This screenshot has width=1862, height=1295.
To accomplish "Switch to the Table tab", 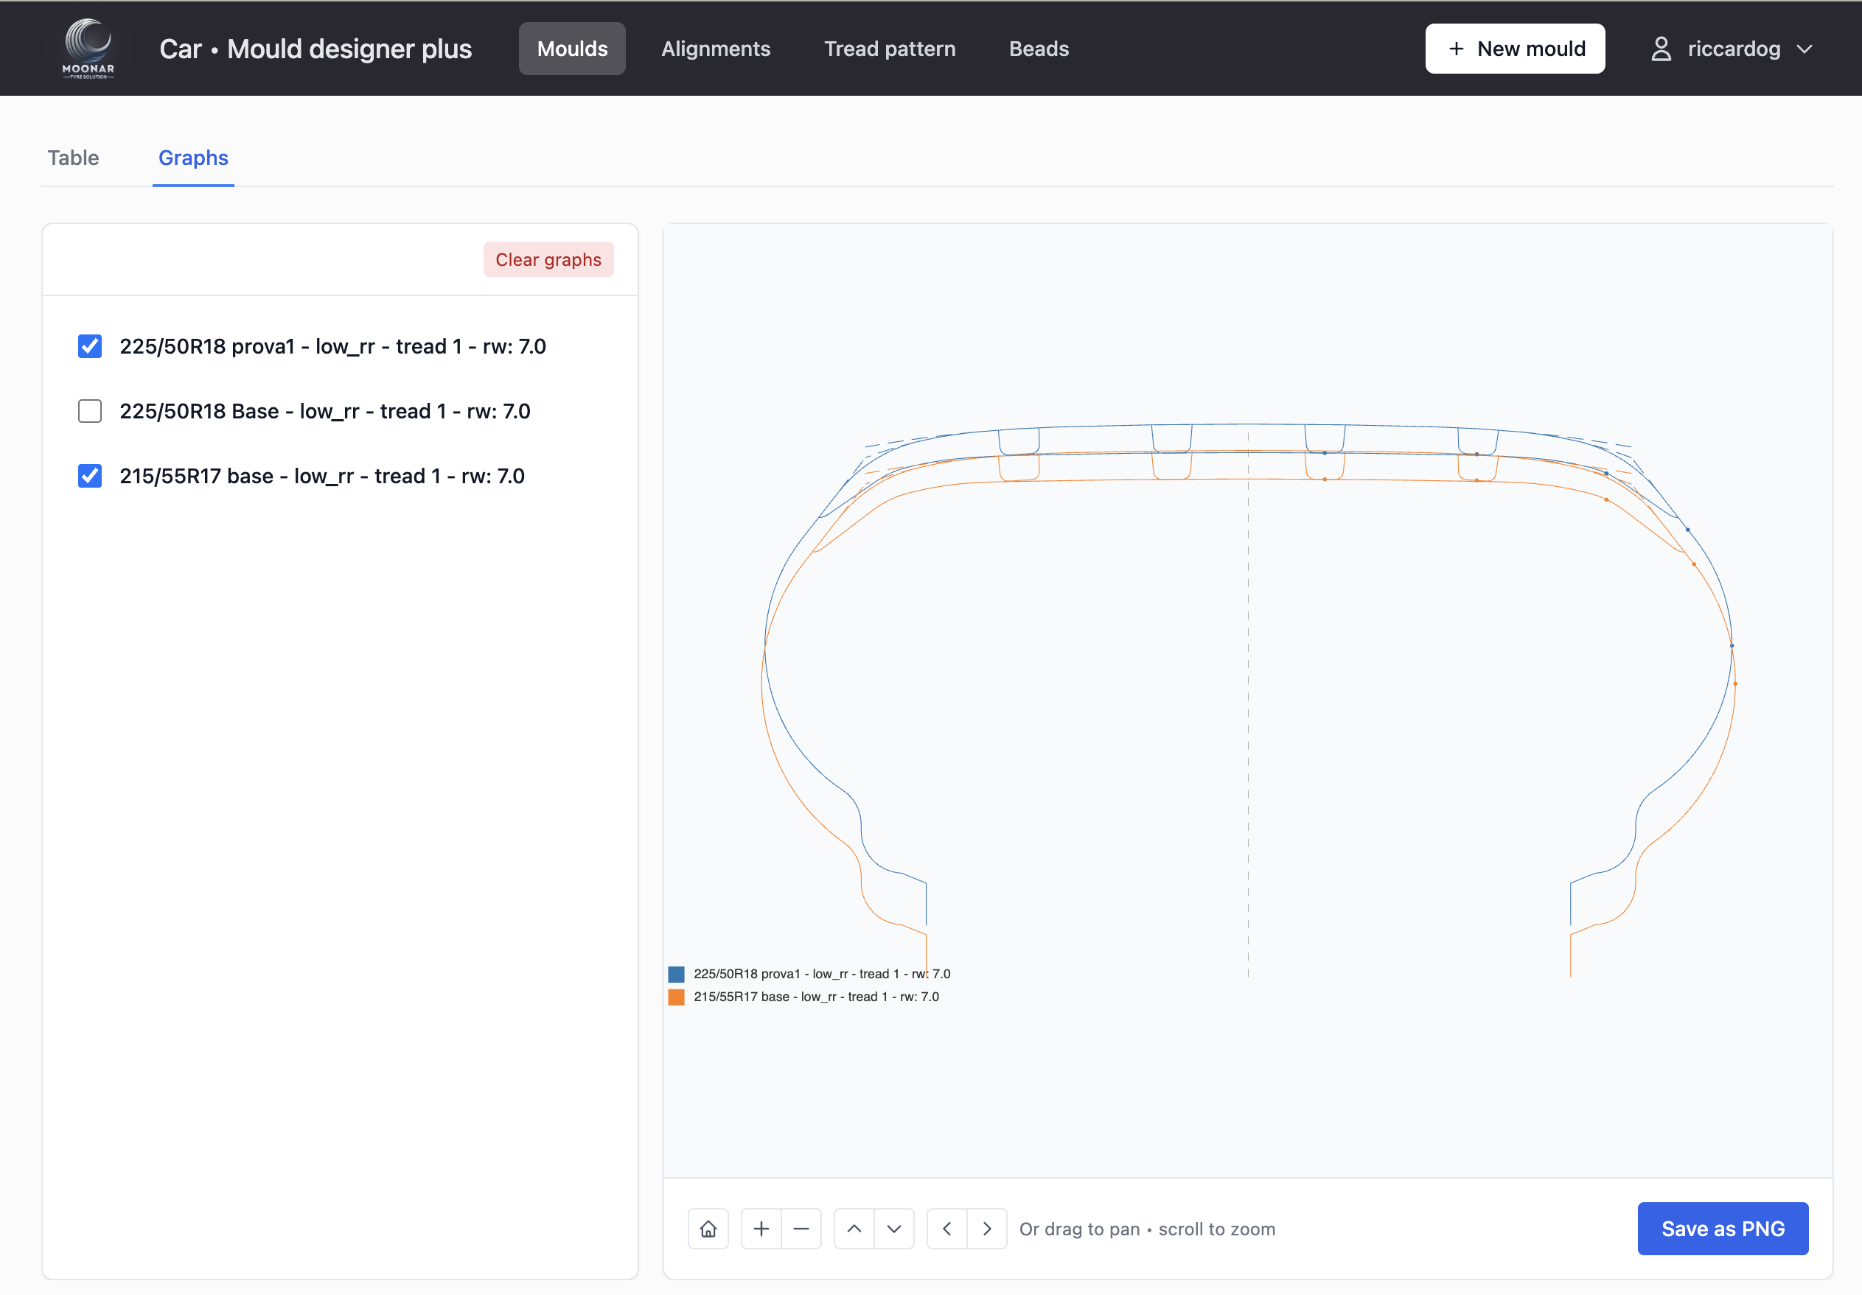I will (x=73, y=157).
